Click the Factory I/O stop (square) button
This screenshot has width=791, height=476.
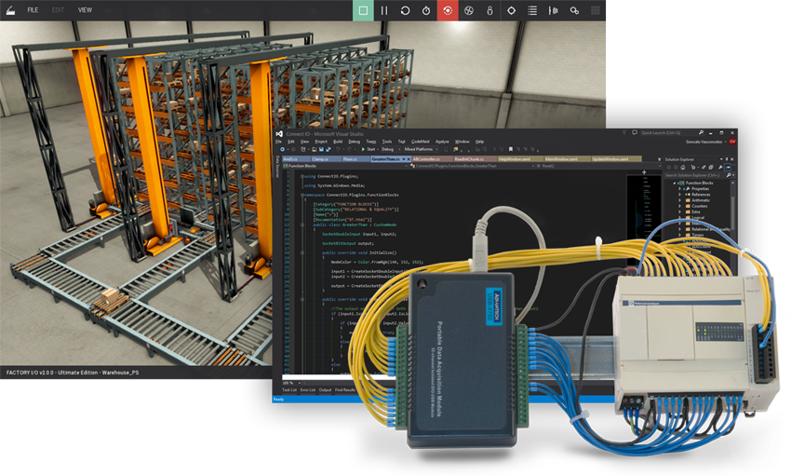coord(363,10)
